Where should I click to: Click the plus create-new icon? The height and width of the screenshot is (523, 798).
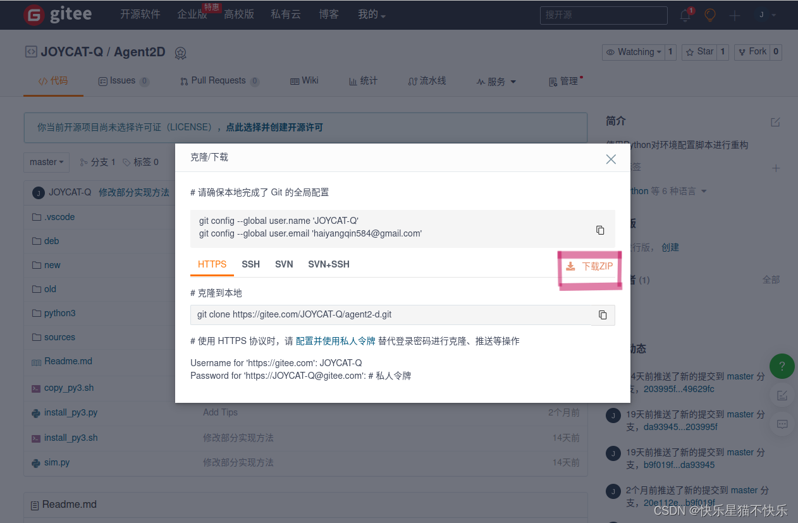tap(735, 15)
